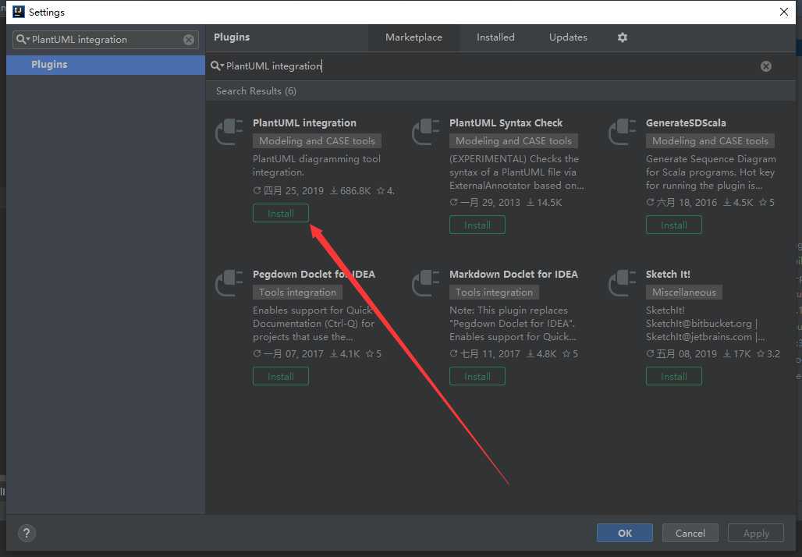
Task: Click Modeling and CASE tools tag under PlantUML integration
Action: [317, 140]
